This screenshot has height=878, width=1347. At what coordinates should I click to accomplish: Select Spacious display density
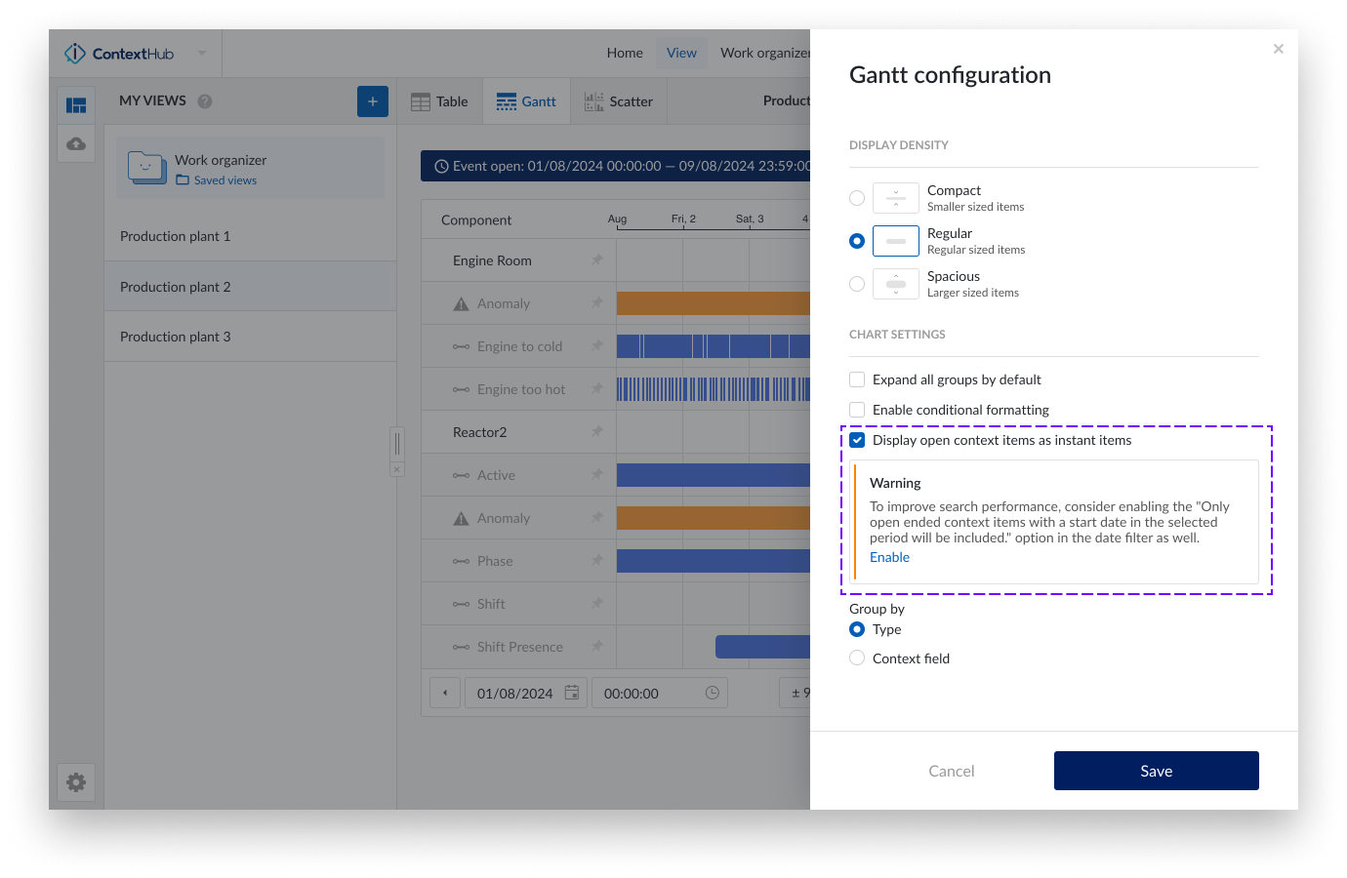click(856, 283)
